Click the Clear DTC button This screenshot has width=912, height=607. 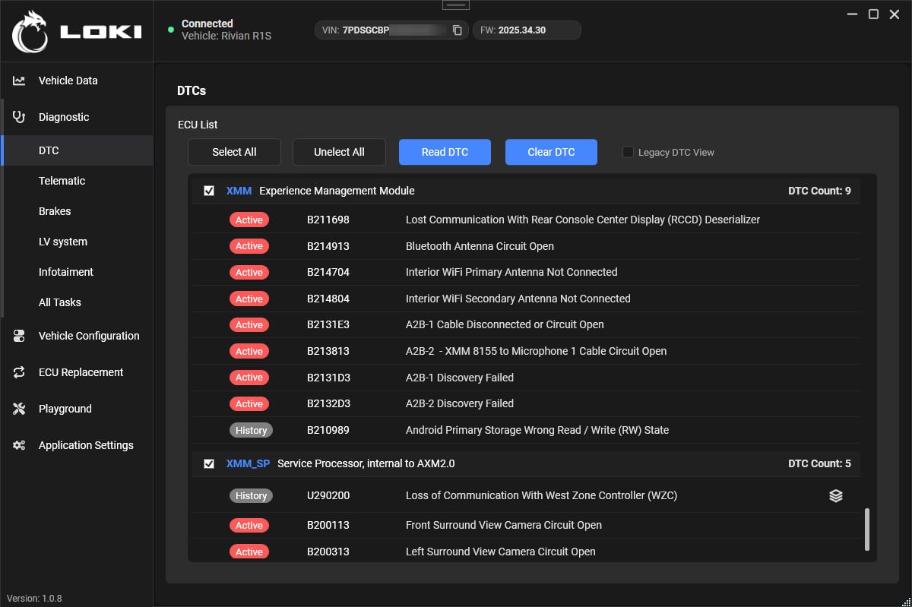(x=551, y=152)
